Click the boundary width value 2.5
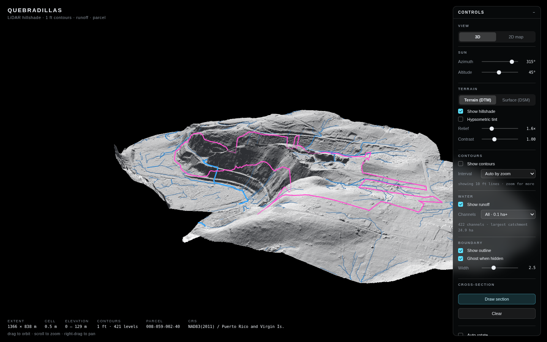Screen dimensions: 547x342 pos(532,268)
